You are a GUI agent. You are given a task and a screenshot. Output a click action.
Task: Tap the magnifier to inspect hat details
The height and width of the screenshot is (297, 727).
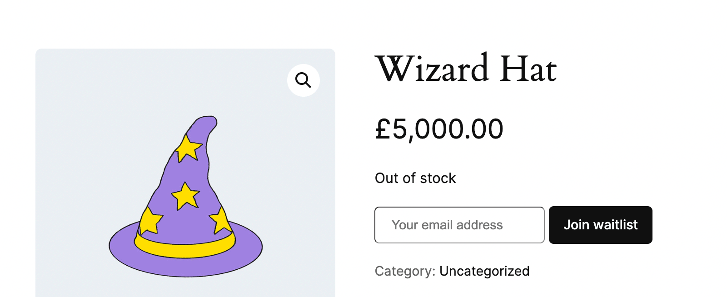304,80
